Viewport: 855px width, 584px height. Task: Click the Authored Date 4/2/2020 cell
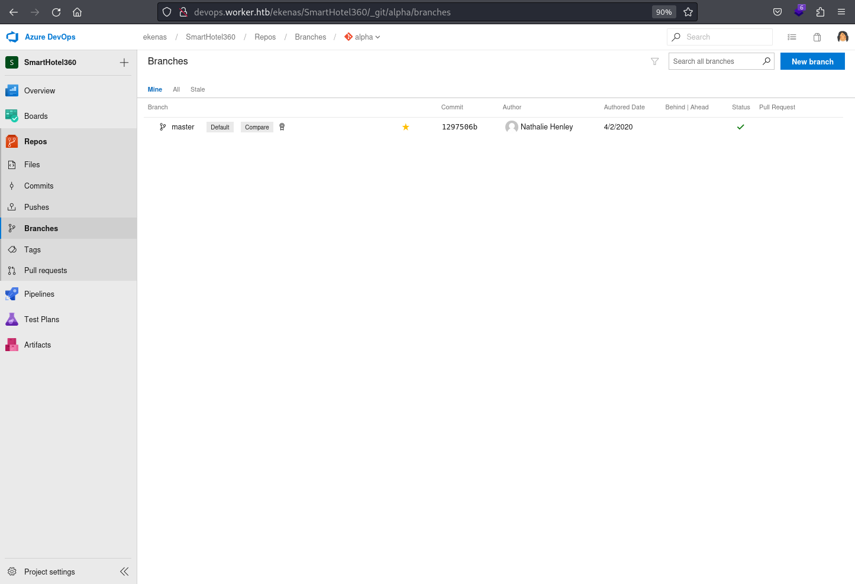pyautogui.click(x=618, y=127)
